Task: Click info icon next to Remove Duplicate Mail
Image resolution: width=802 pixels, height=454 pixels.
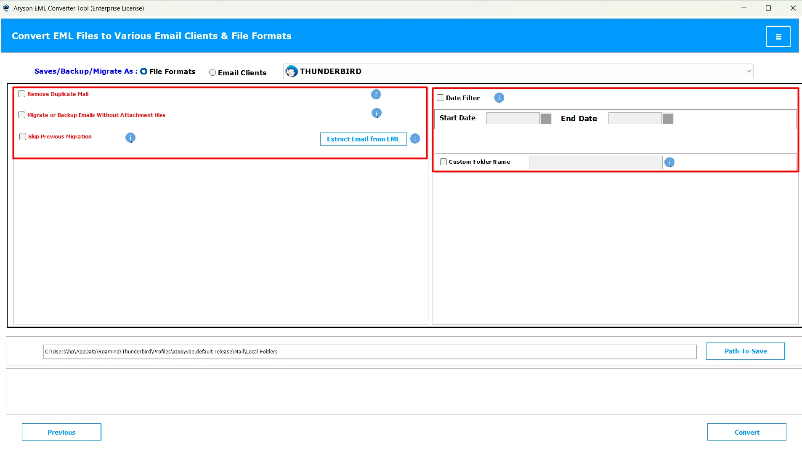Action: click(x=376, y=94)
